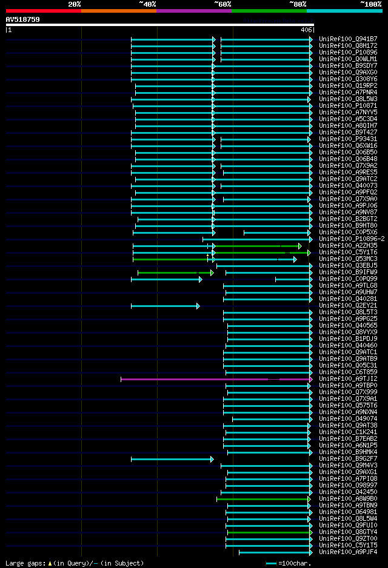This screenshot has height=568, width=388.
Task: Open isoform hit UniRef100_P10896-2
Action: point(352,239)
